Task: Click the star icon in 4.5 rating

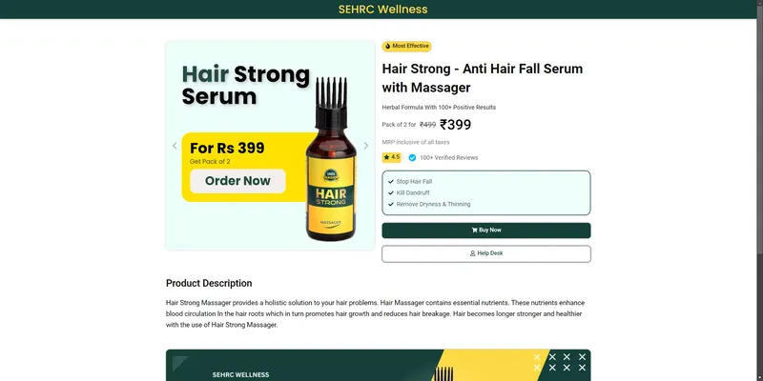Action: coord(387,157)
